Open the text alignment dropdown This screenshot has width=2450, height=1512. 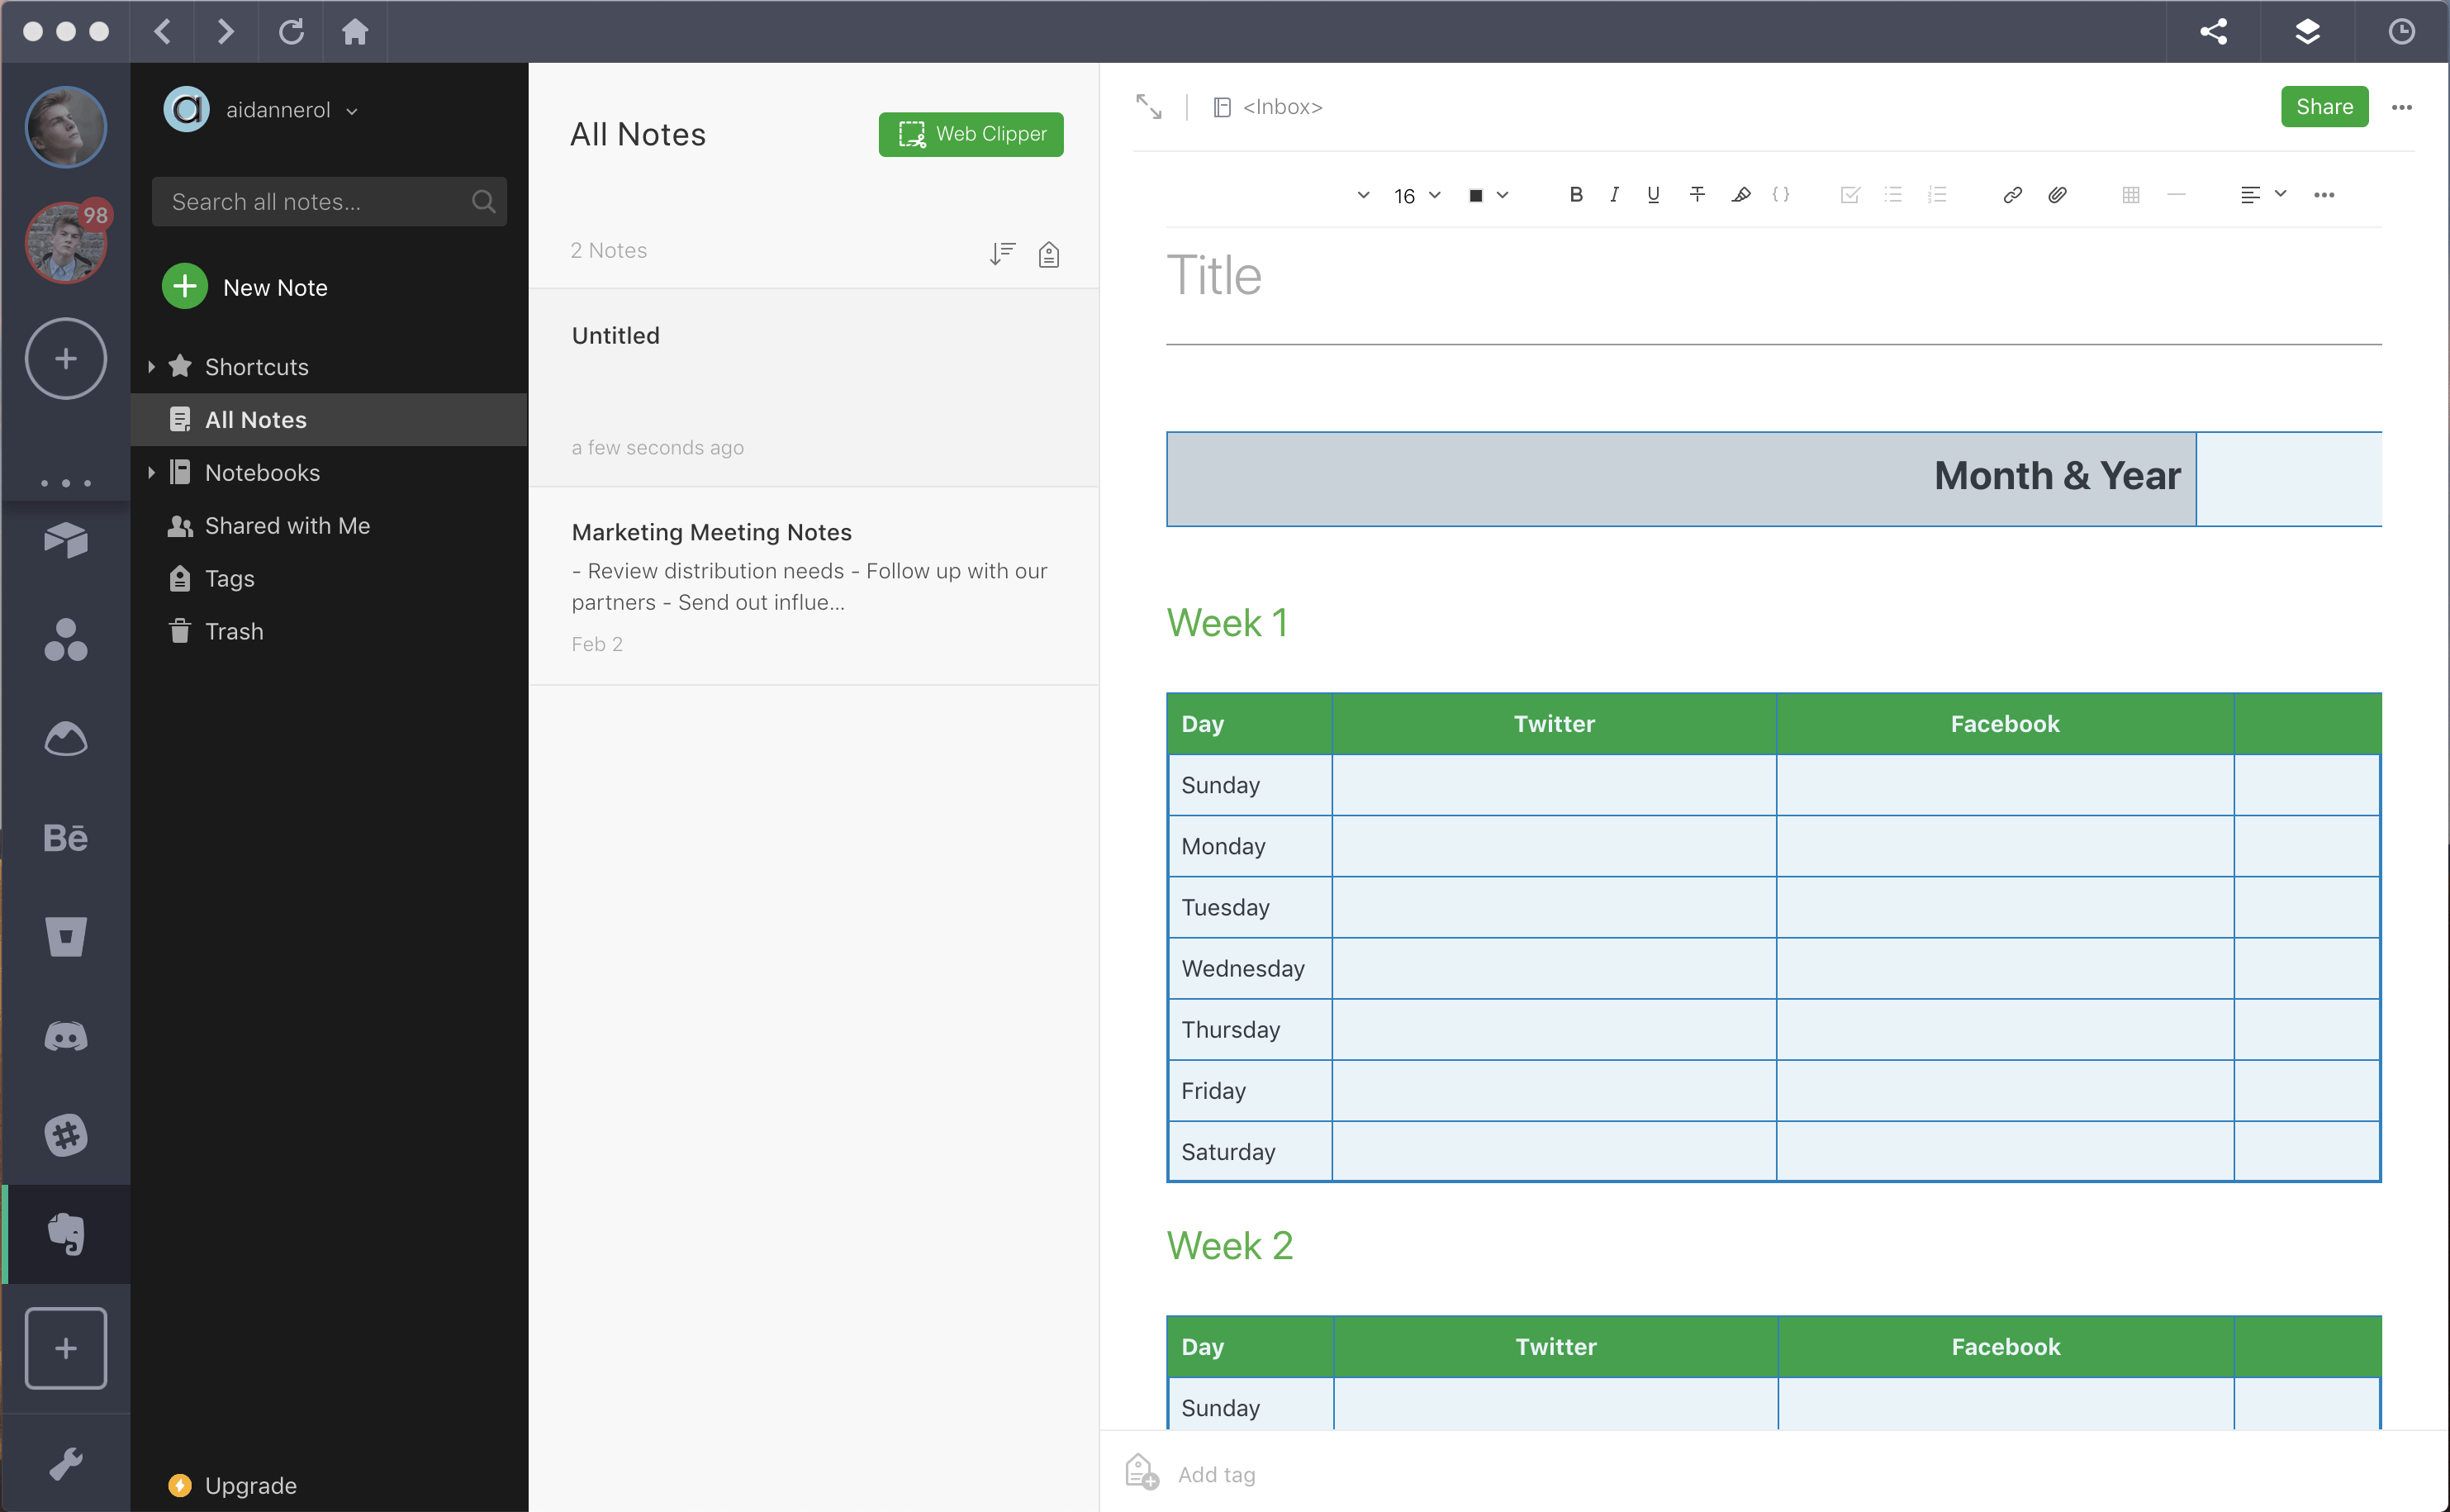(2277, 194)
